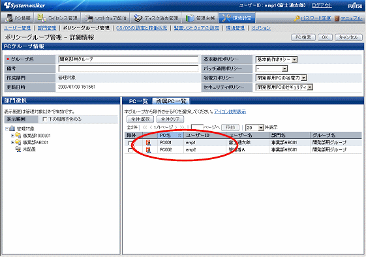Switch to the 所属PC一覧 tab
Screen dimensions: 366x257
(x=171, y=101)
